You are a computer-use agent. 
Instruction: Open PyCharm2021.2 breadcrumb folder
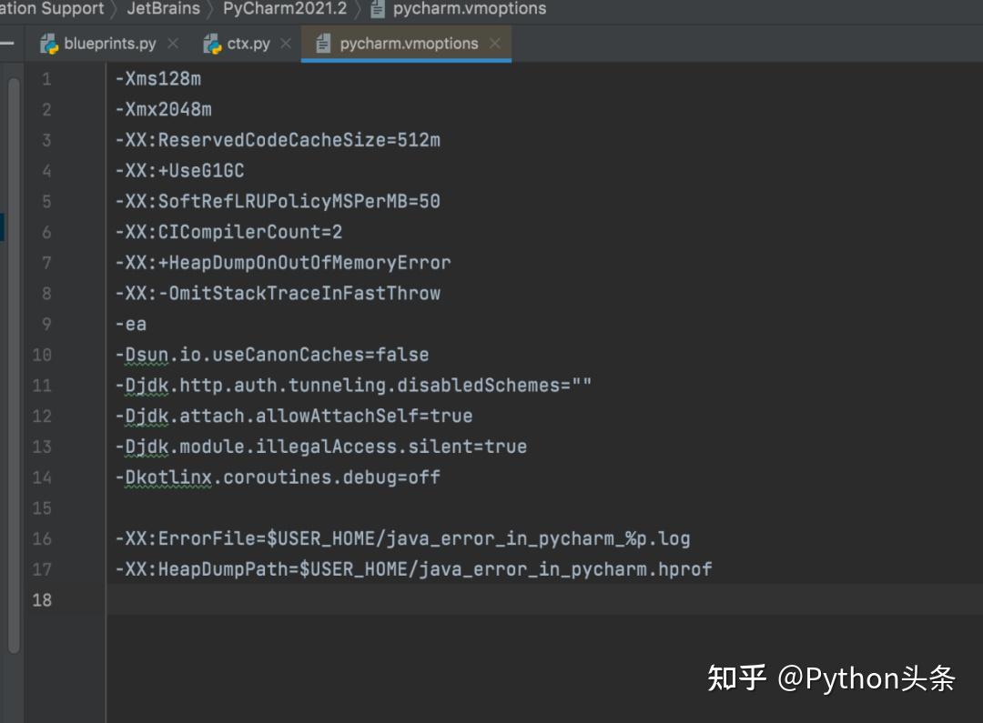click(x=285, y=8)
